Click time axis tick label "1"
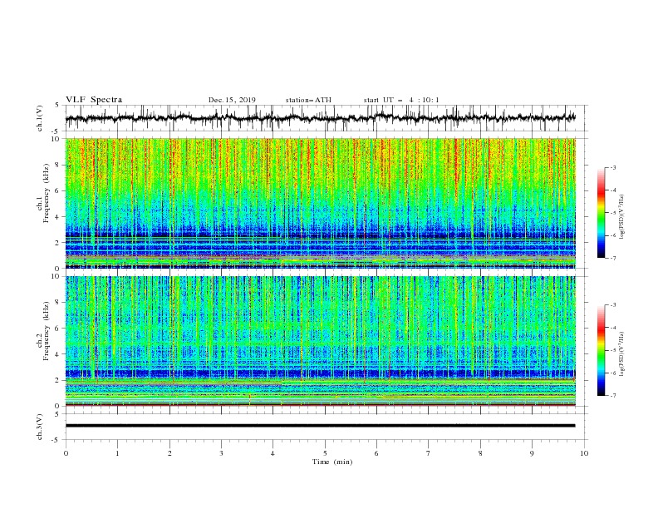This screenshot has width=658, height=509. 117,453
